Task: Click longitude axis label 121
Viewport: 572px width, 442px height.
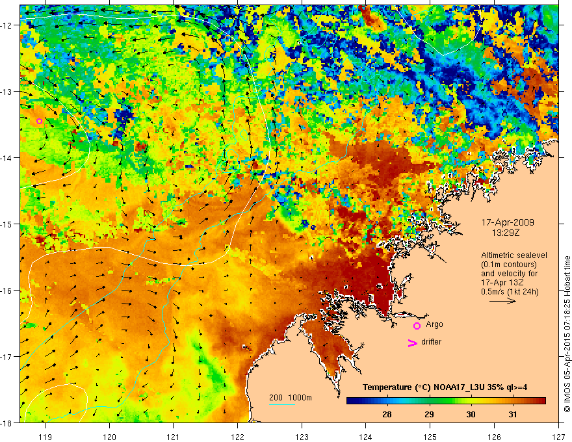Action: (173, 437)
